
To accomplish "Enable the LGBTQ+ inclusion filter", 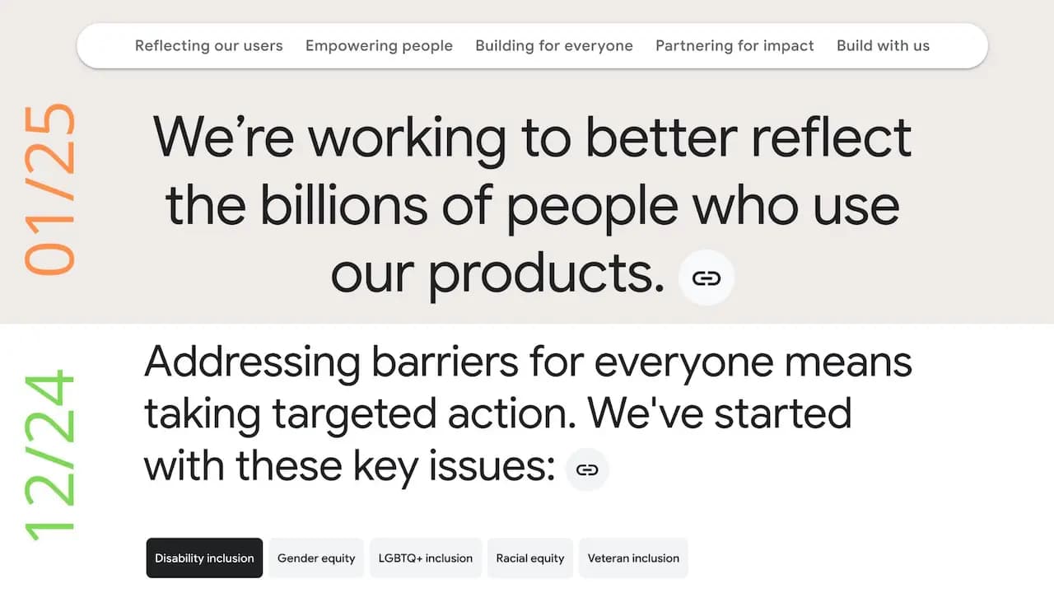I will pyautogui.click(x=426, y=558).
